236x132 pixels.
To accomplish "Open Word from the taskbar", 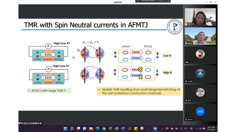I will pos(123,128).
